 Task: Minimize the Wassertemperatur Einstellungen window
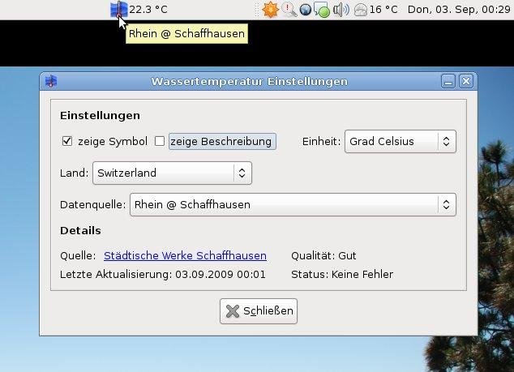(448, 81)
